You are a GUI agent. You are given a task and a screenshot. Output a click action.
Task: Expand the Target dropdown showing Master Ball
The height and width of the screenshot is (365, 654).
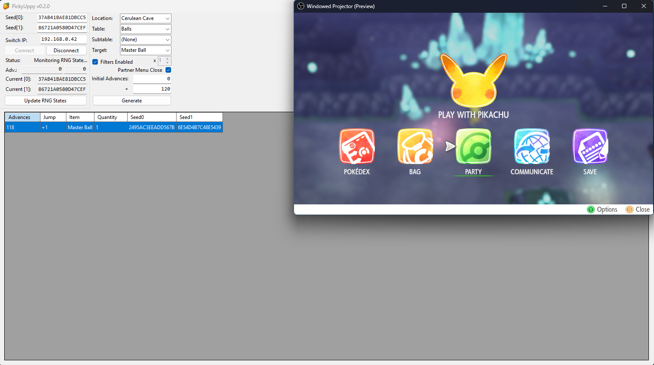(x=146, y=50)
